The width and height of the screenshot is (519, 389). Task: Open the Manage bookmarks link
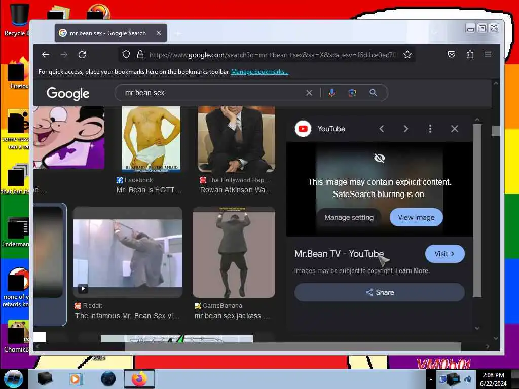click(260, 72)
